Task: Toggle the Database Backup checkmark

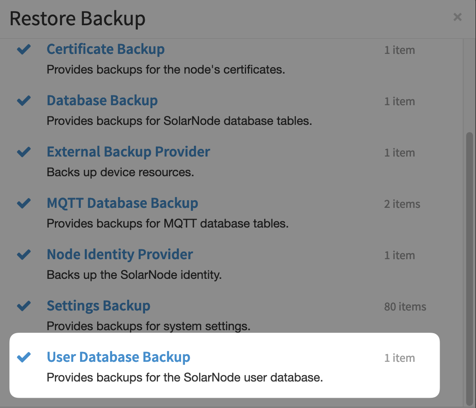Action: [x=24, y=101]
